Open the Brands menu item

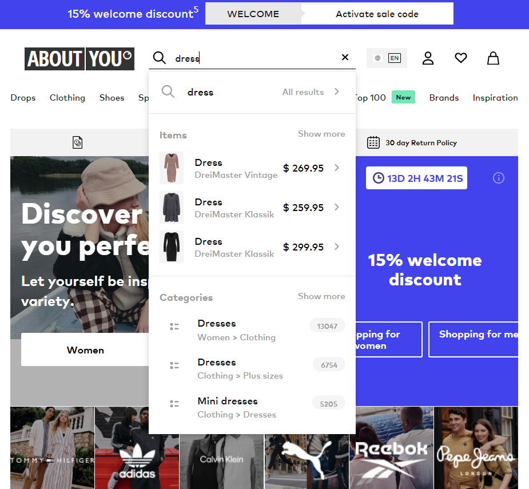[444, 98]
